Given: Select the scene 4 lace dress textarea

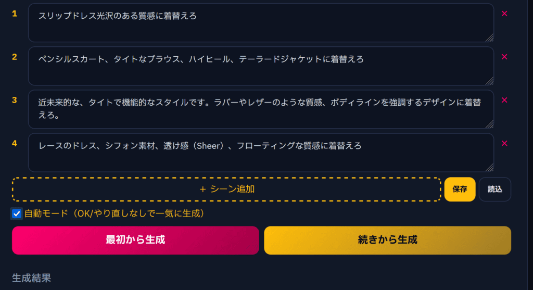Looking at the screenshot, I should tap(260, 152).
